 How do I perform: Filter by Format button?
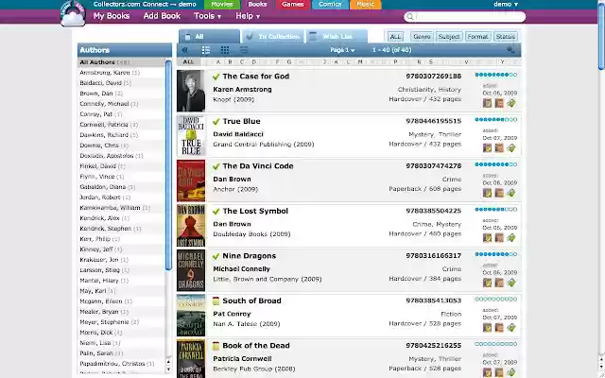[477, 37]
